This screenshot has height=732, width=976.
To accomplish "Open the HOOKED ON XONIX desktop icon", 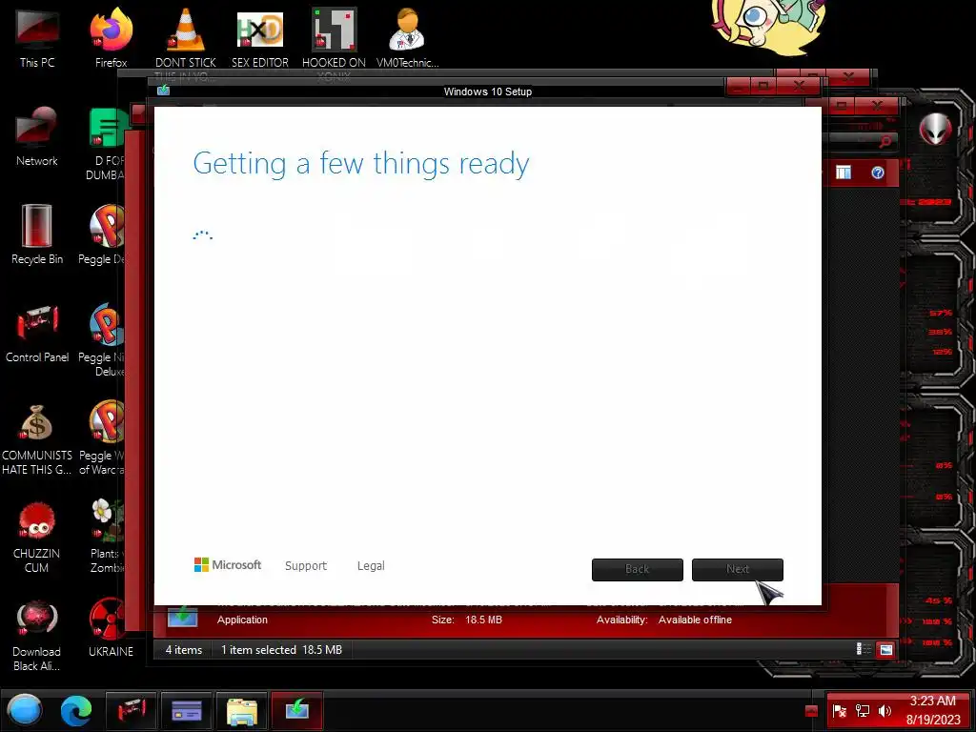I will tap(334, 37).
